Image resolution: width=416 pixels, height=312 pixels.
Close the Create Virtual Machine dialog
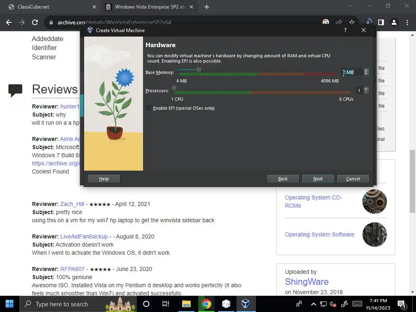click(x=364, y=30)
